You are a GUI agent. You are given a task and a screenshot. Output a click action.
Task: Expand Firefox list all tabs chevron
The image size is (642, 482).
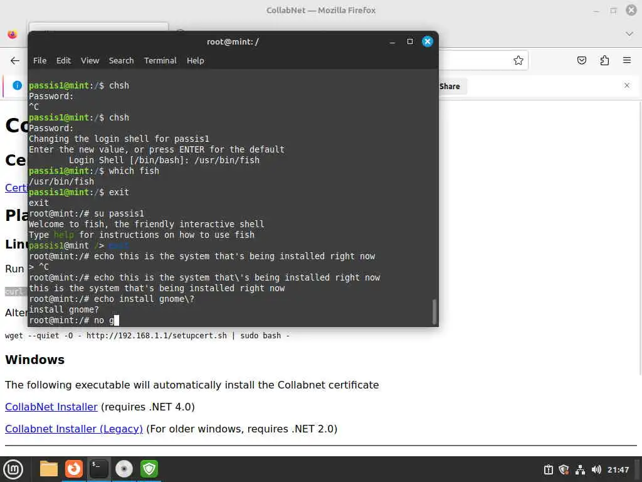629,34
